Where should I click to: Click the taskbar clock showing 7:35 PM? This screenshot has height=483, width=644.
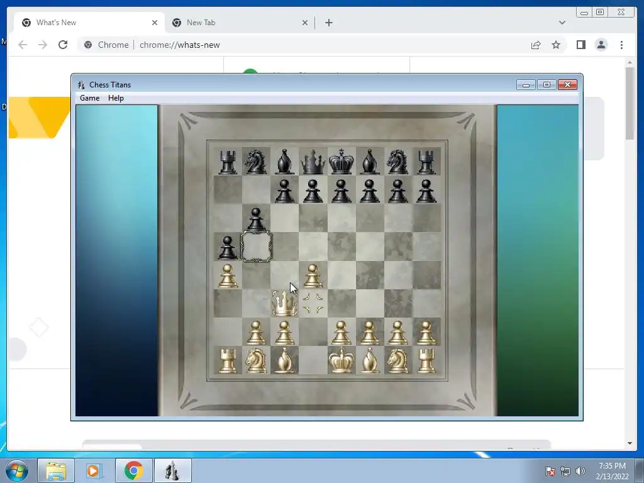[612, 471]
